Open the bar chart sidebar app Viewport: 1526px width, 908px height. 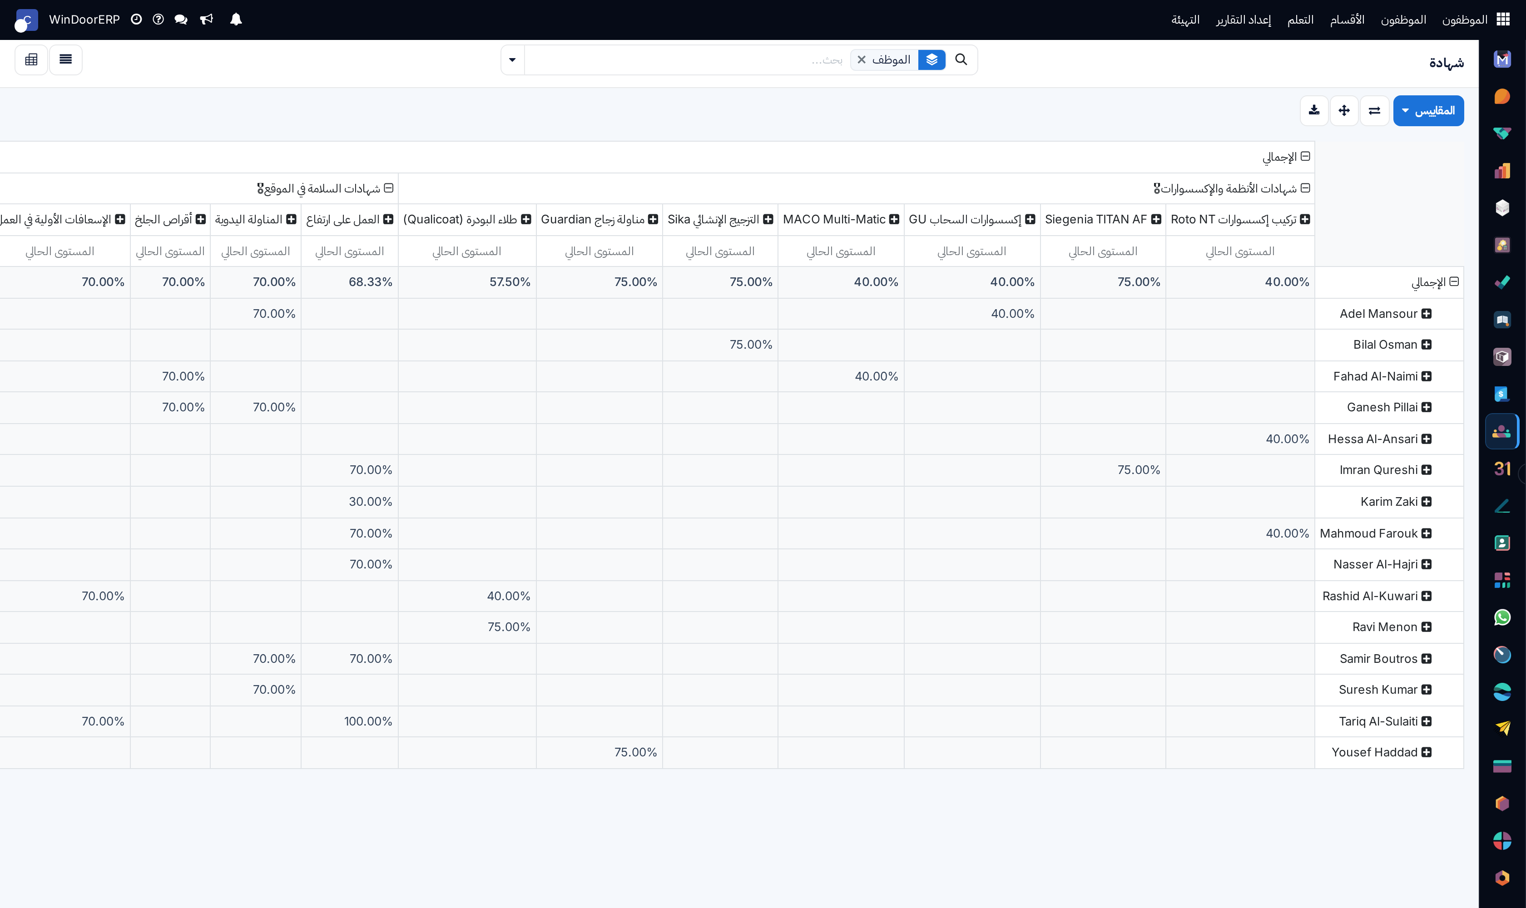click(x=1502, y=171)
